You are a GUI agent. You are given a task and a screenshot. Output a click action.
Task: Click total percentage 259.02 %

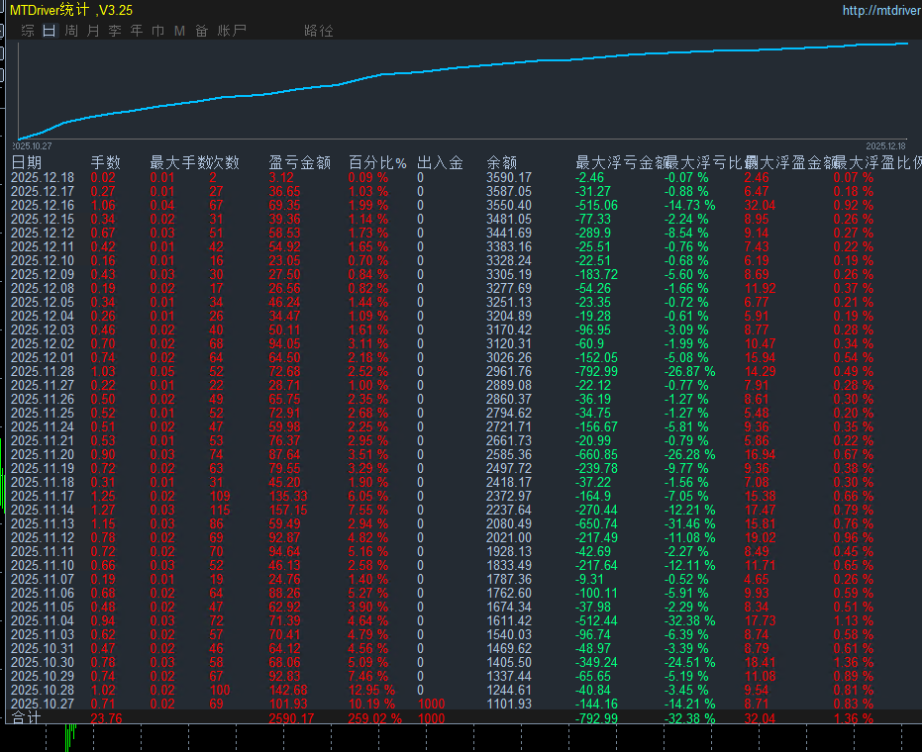375,718
